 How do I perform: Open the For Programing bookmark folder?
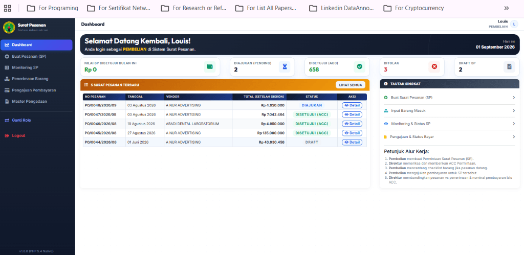tap(53, 8)
